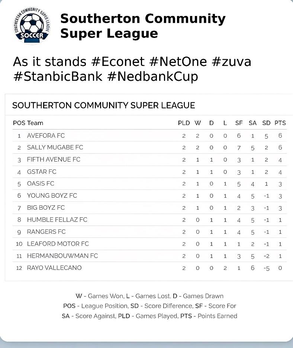The width and height of the screenshot is (293, 348).
Task: Select the FIFTH AVENUE FC team name
Action: point(54,159)
